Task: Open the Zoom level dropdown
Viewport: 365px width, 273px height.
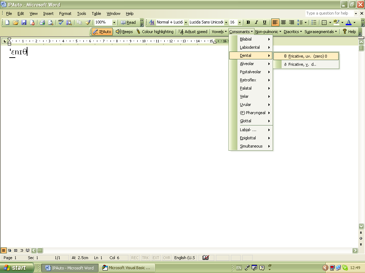Action: (114, 22)
